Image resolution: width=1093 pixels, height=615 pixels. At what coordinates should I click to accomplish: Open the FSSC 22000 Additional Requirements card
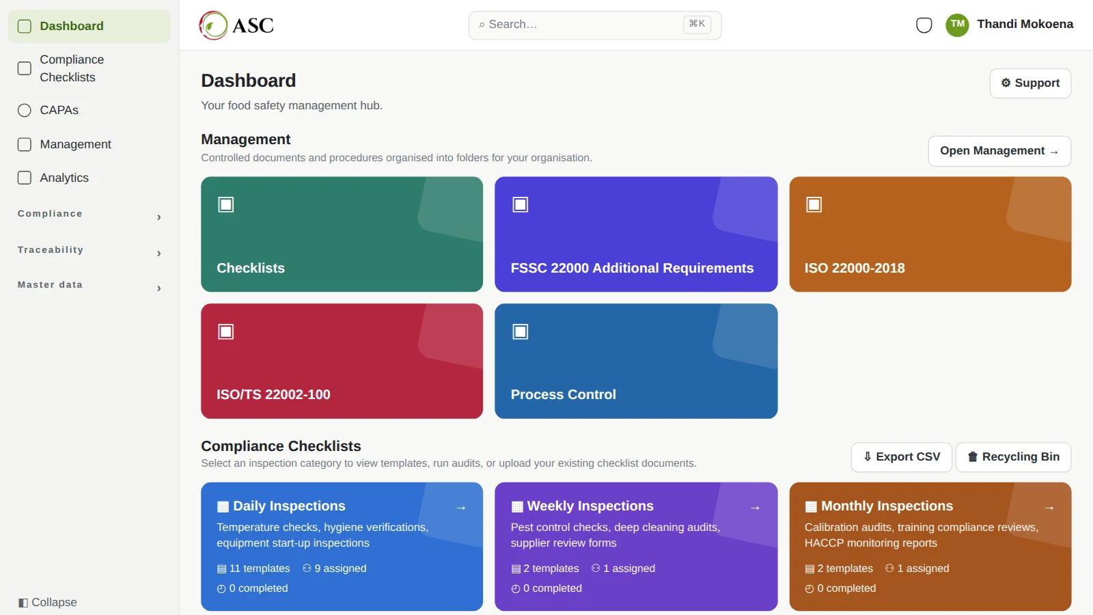click(x=636, y=234)
